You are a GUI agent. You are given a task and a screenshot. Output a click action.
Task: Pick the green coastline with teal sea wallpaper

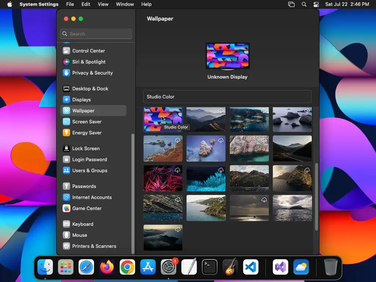click(206, 208)
